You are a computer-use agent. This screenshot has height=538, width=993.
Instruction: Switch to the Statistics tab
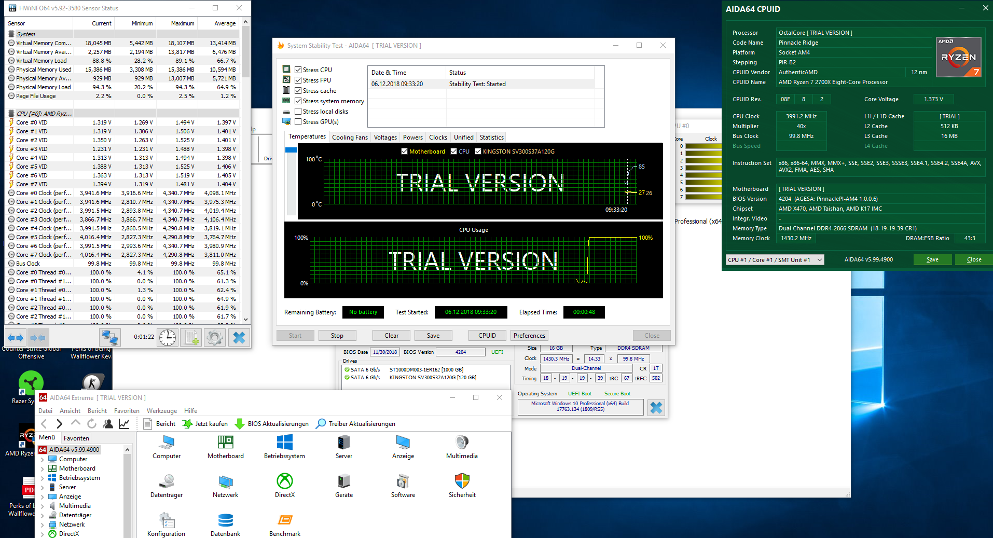[491, 137]
